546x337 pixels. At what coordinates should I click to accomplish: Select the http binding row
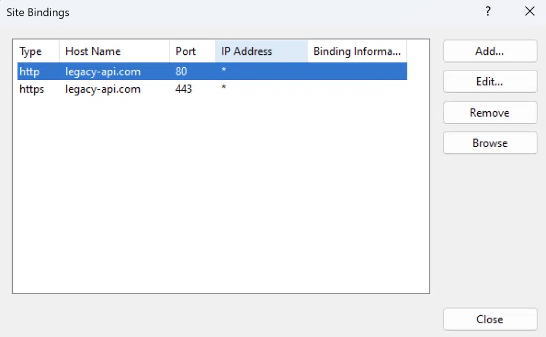30,71
